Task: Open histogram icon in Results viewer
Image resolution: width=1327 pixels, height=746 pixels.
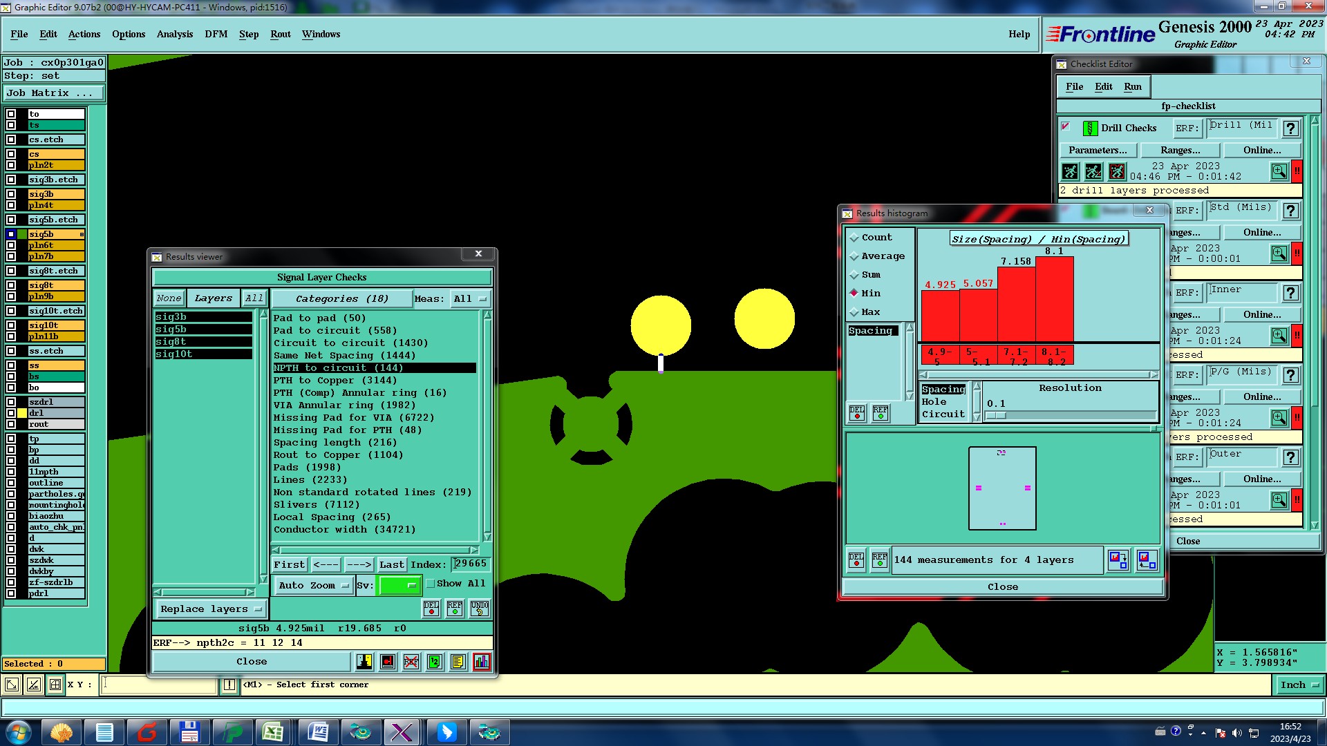Action: (482, 662)
